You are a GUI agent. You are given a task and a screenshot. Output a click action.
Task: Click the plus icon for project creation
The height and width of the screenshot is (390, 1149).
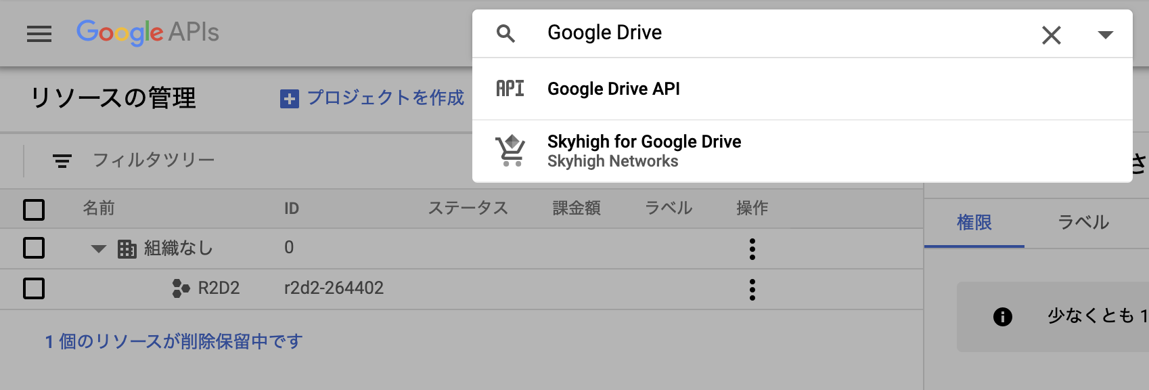[289, 99]
